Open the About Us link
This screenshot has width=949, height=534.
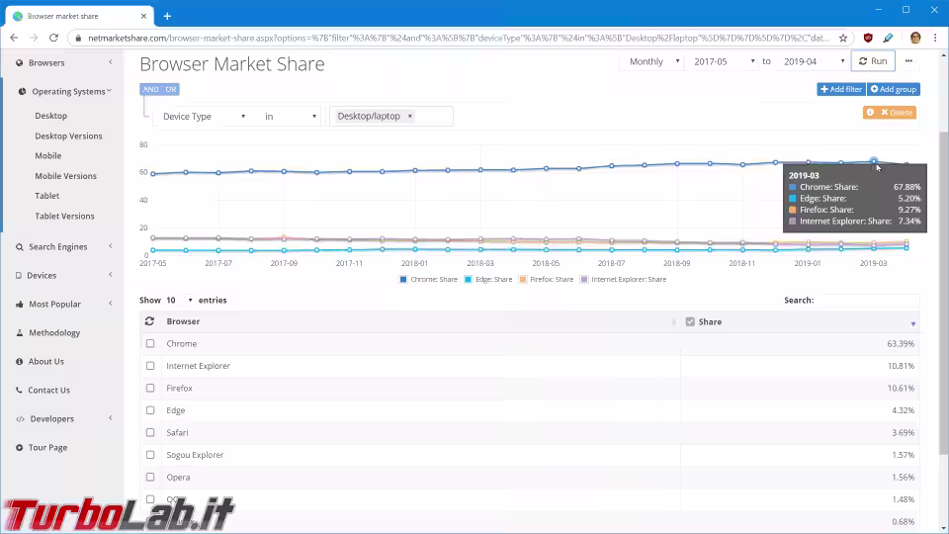(x=46, y=362)
